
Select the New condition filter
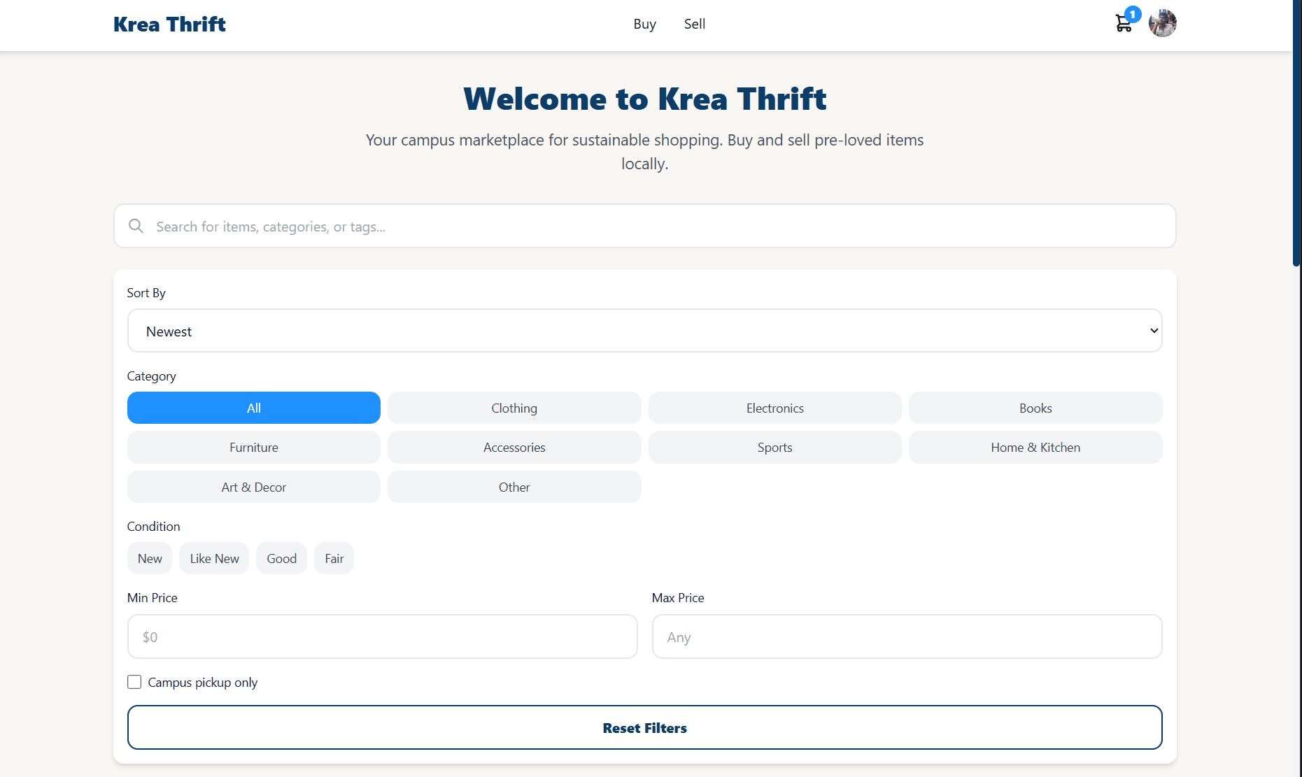pos(149,558)
